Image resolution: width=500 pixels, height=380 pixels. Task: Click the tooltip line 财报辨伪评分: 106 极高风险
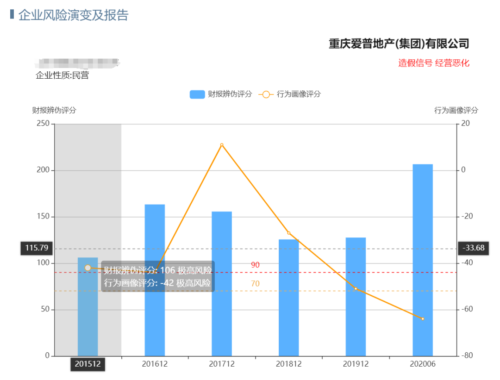point(158,270)
